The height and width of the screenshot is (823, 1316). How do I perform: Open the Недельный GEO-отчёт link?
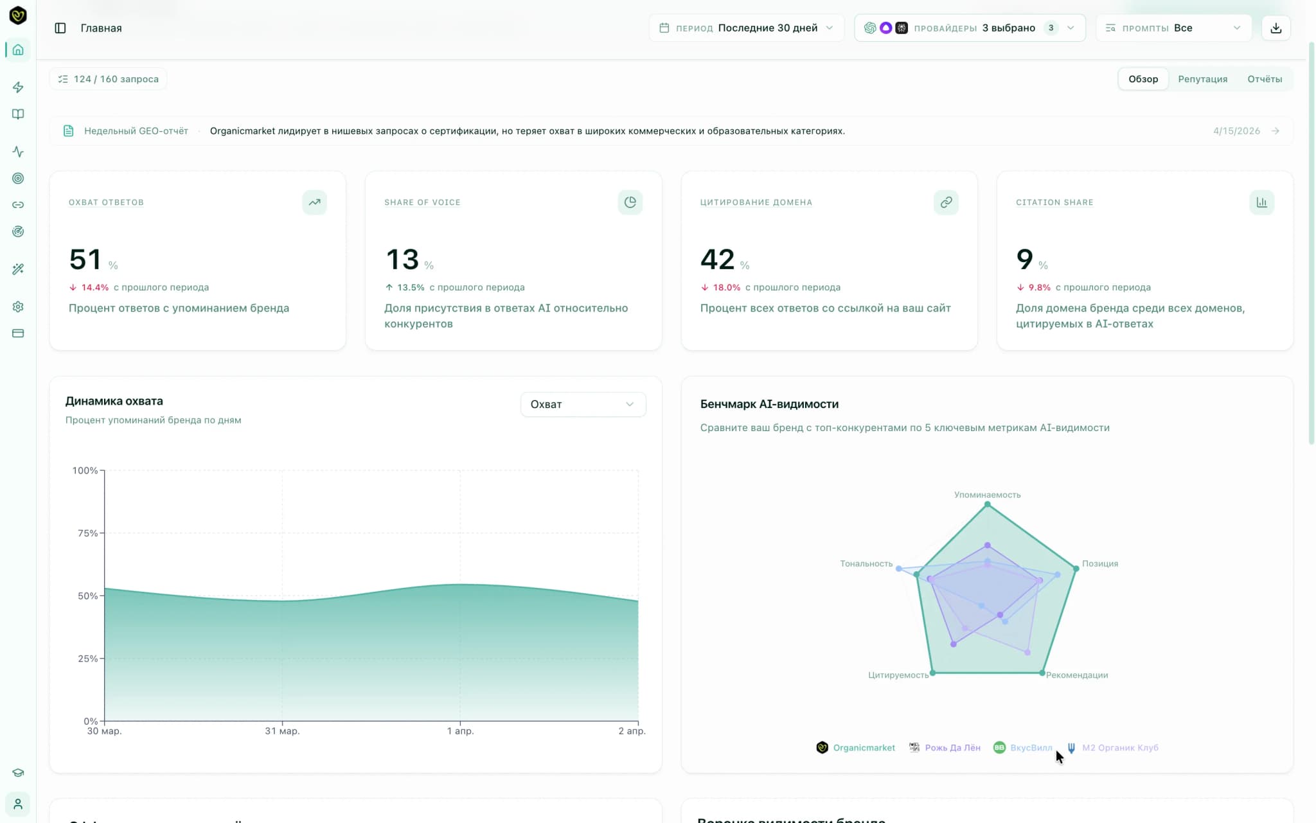[136, 131]
